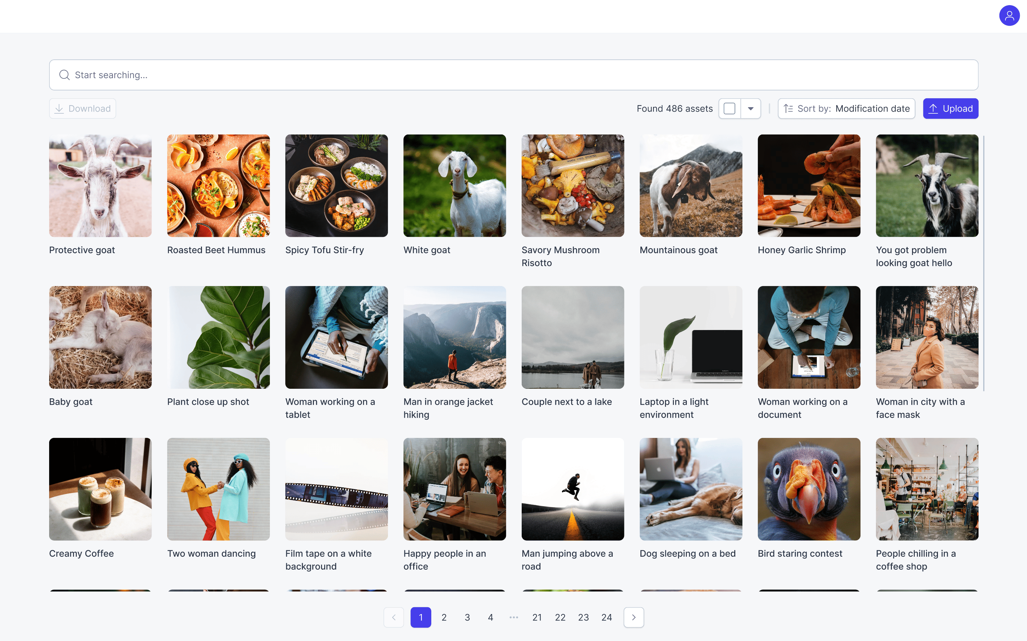The height and width of the screenshot is (641, 1027).
Task: Open the Creamy Coffee asset thumbnail
Action: coord(100,489)
